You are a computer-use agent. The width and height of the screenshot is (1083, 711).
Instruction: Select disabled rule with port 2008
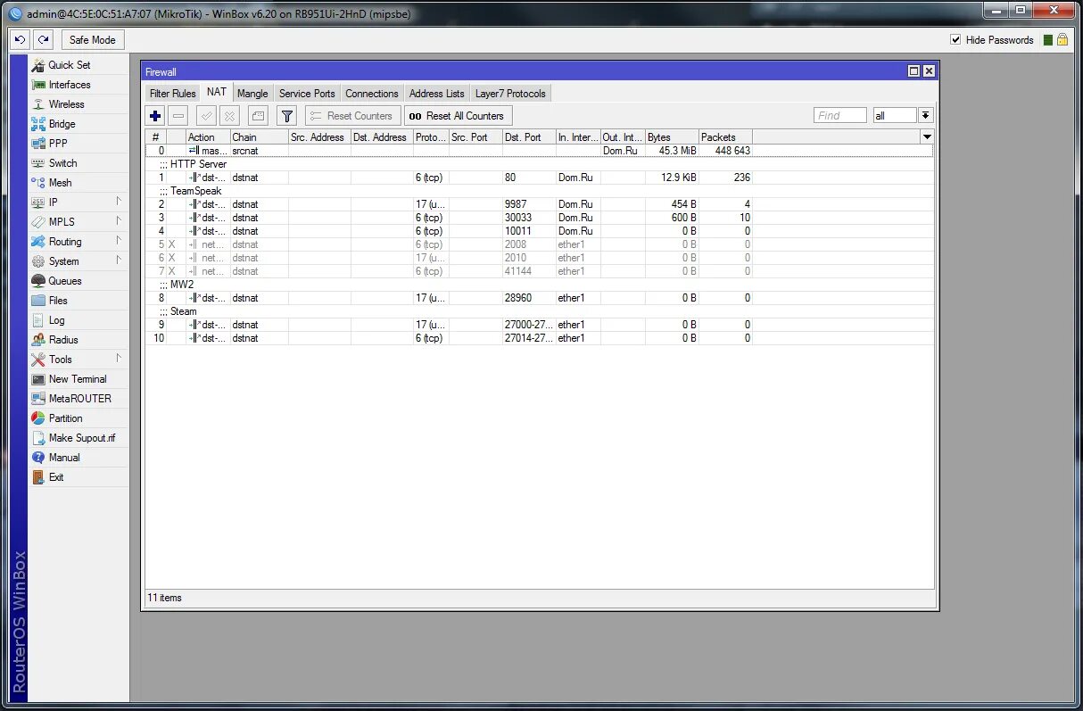[x=539, y=244]
